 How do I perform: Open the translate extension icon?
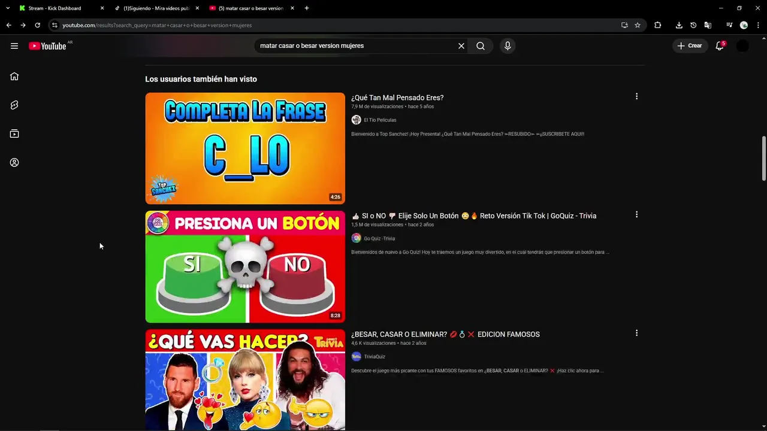[708, 25]
